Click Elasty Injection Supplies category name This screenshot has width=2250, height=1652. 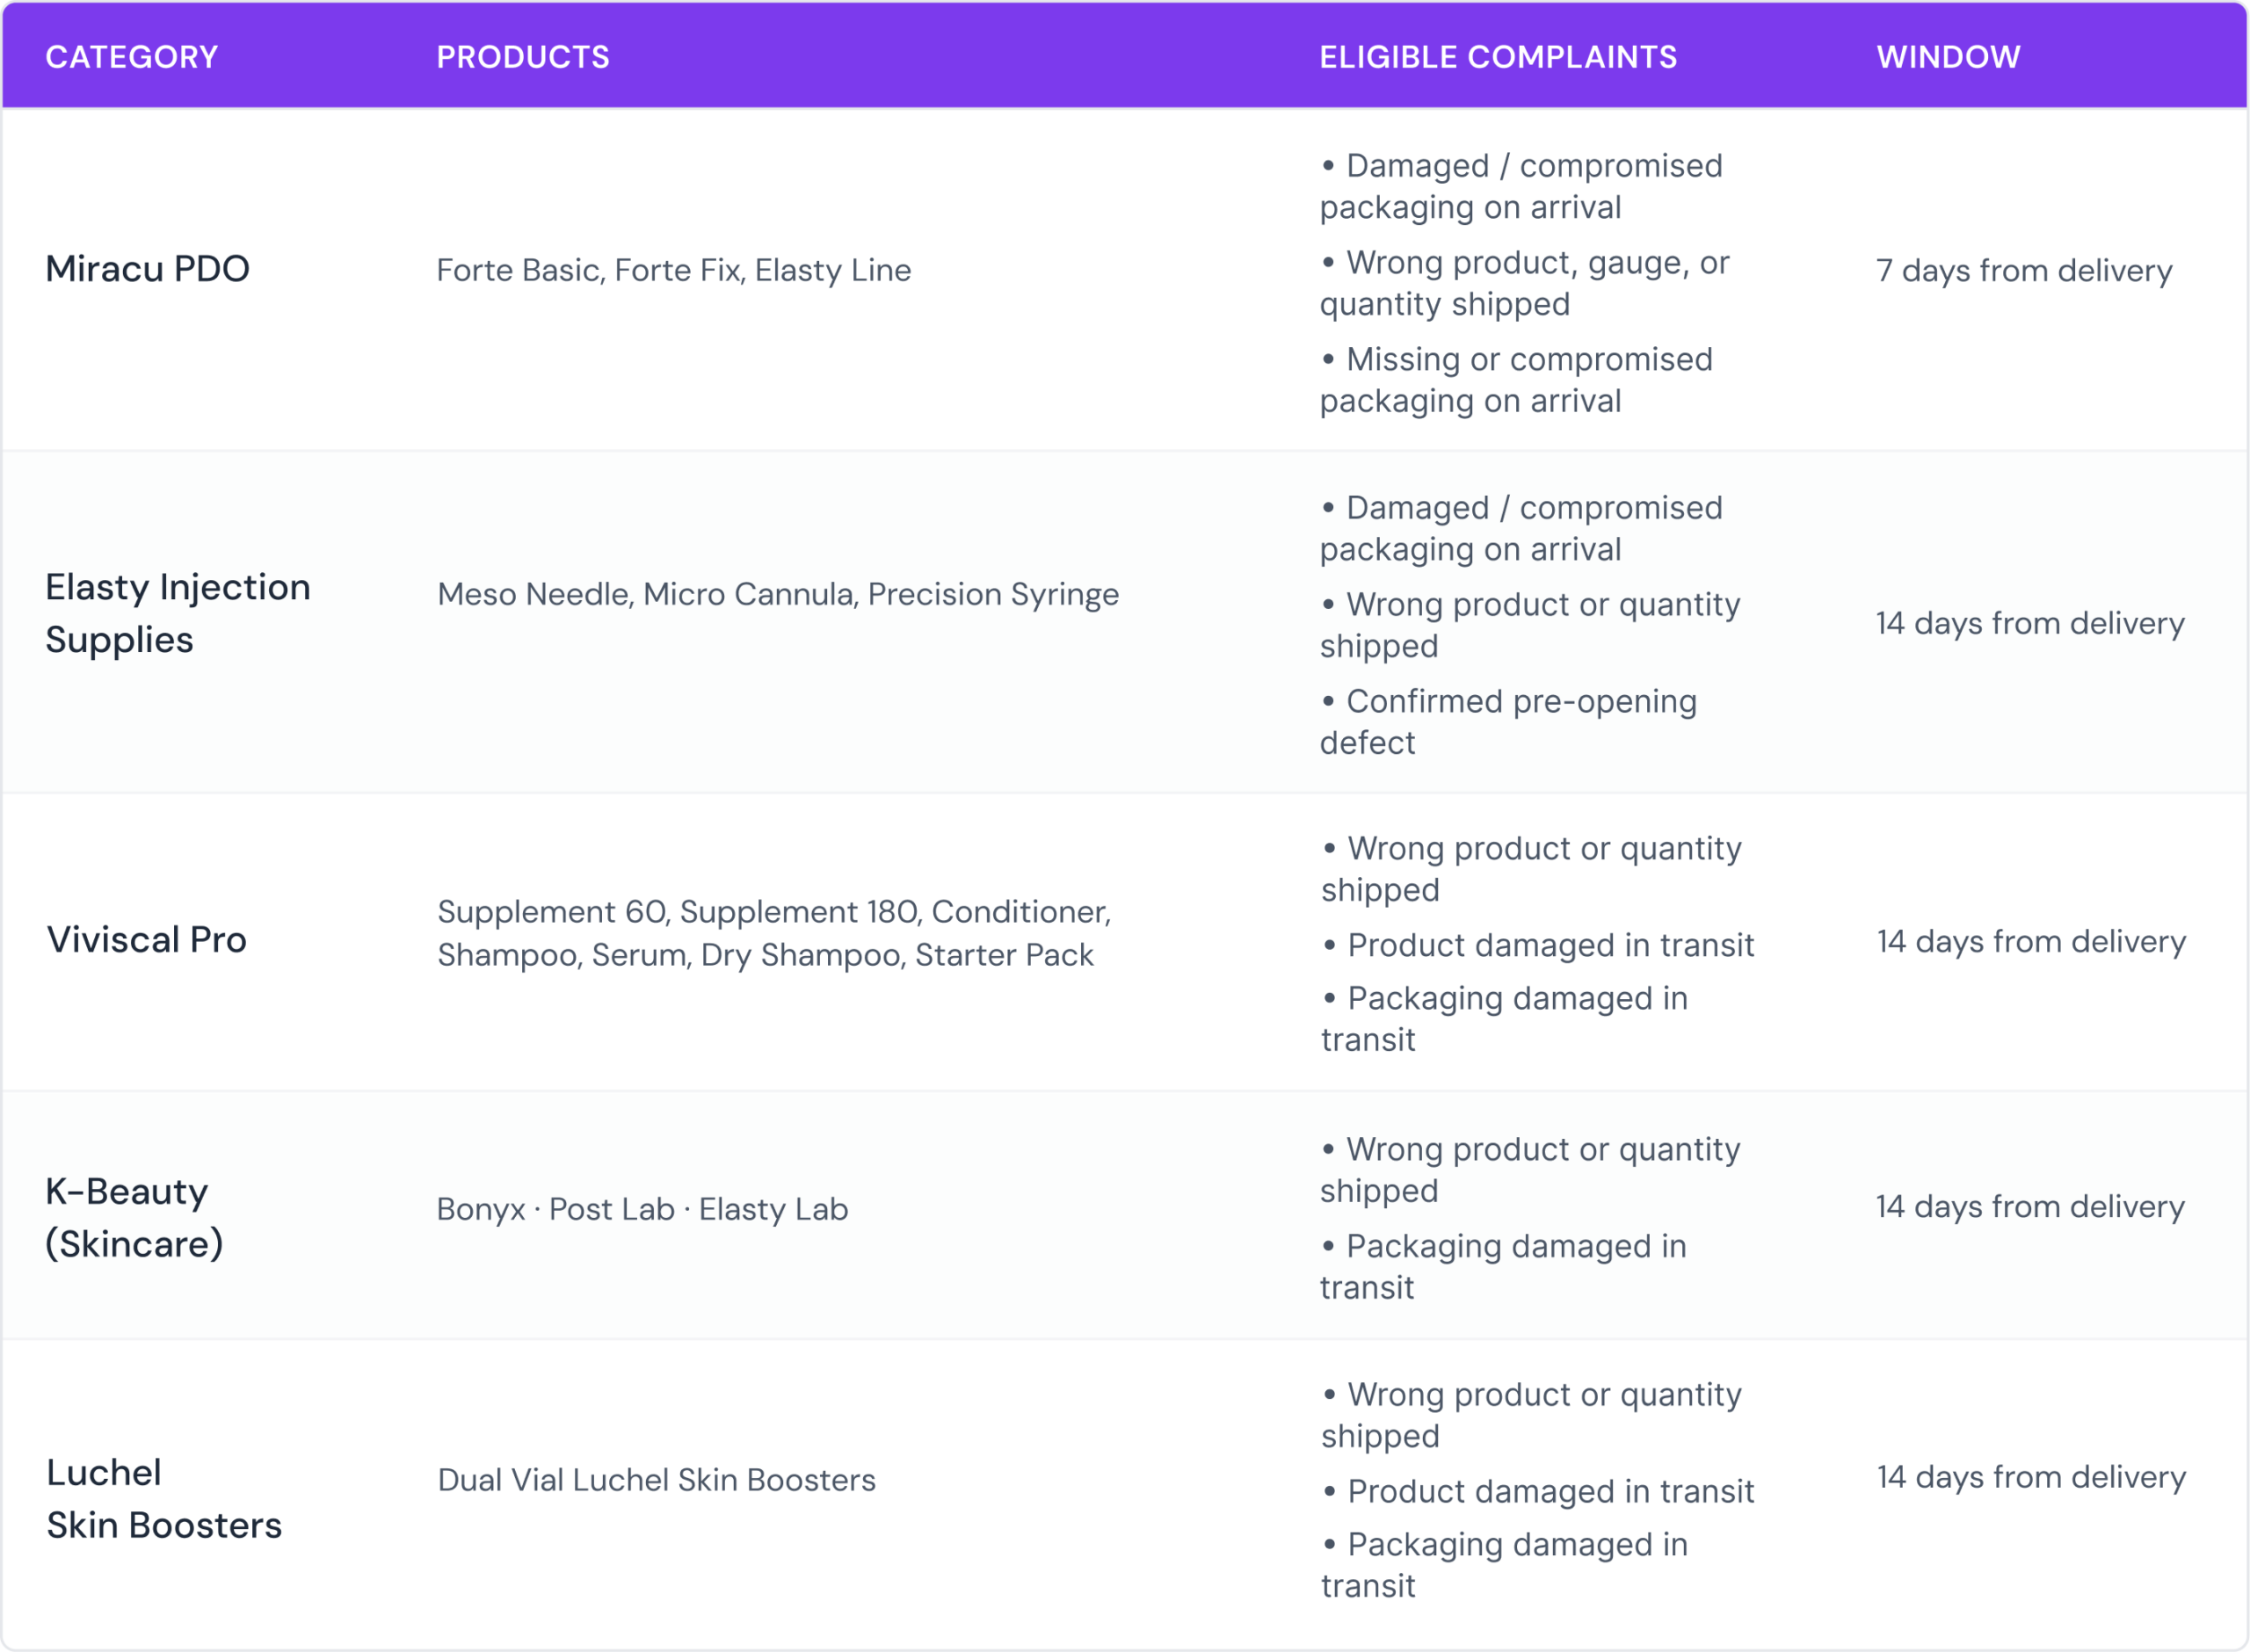178,613
